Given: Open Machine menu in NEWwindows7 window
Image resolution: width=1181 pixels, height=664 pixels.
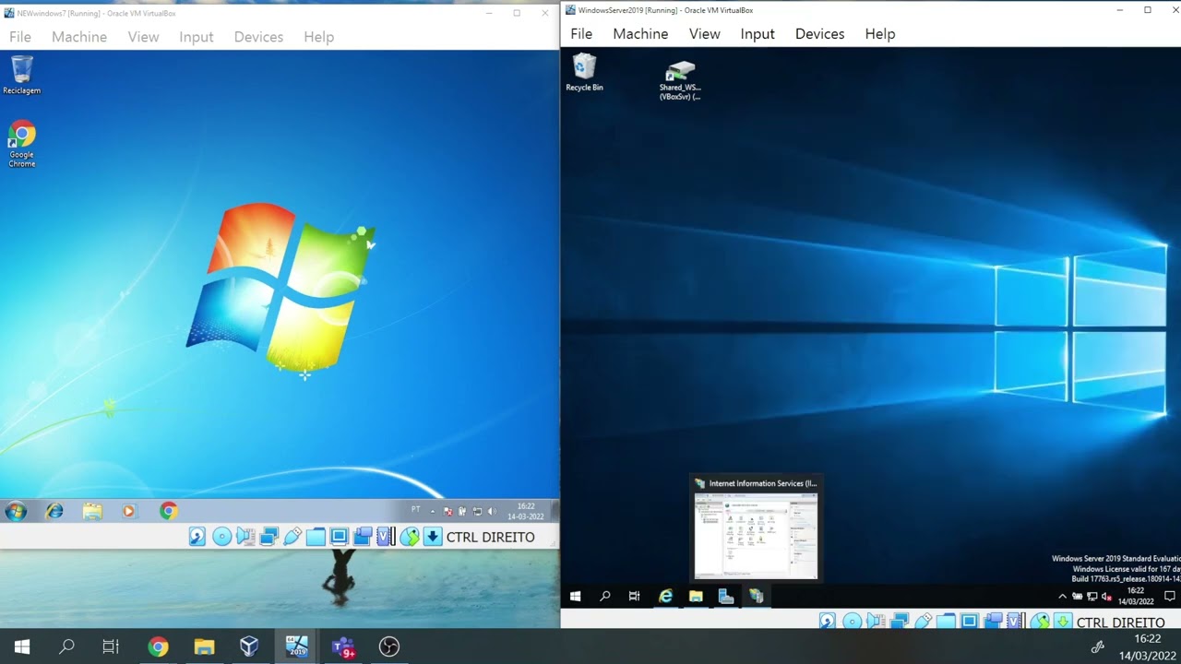Looking at the screenshot, I should point(79,37).
